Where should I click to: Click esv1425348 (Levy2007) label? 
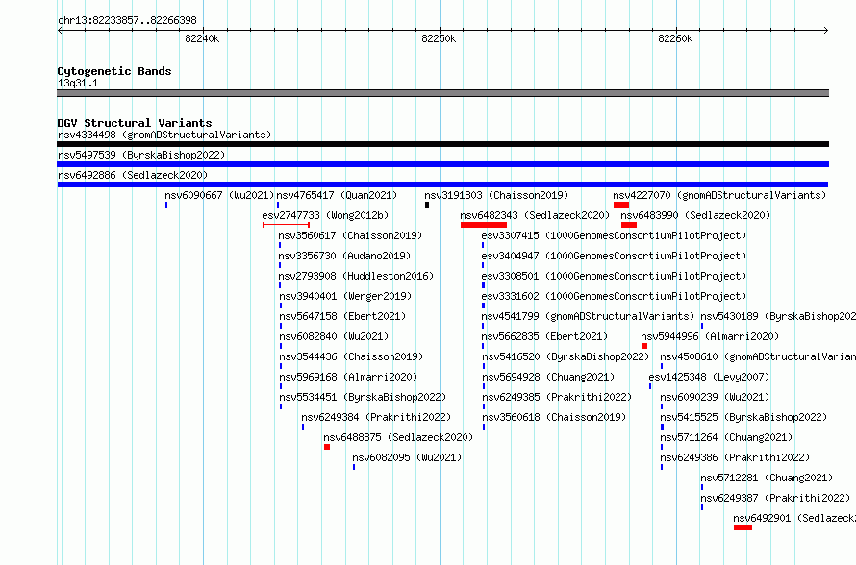coord(709,377)
